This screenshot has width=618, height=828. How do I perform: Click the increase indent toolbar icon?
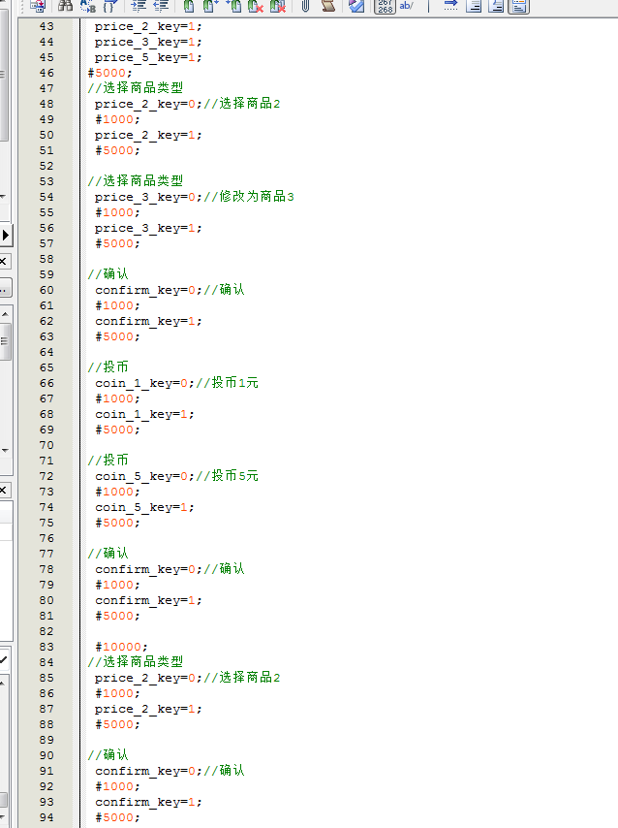[139, 6]
